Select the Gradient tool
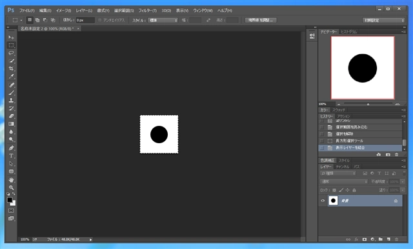 (x=11, y=124)
